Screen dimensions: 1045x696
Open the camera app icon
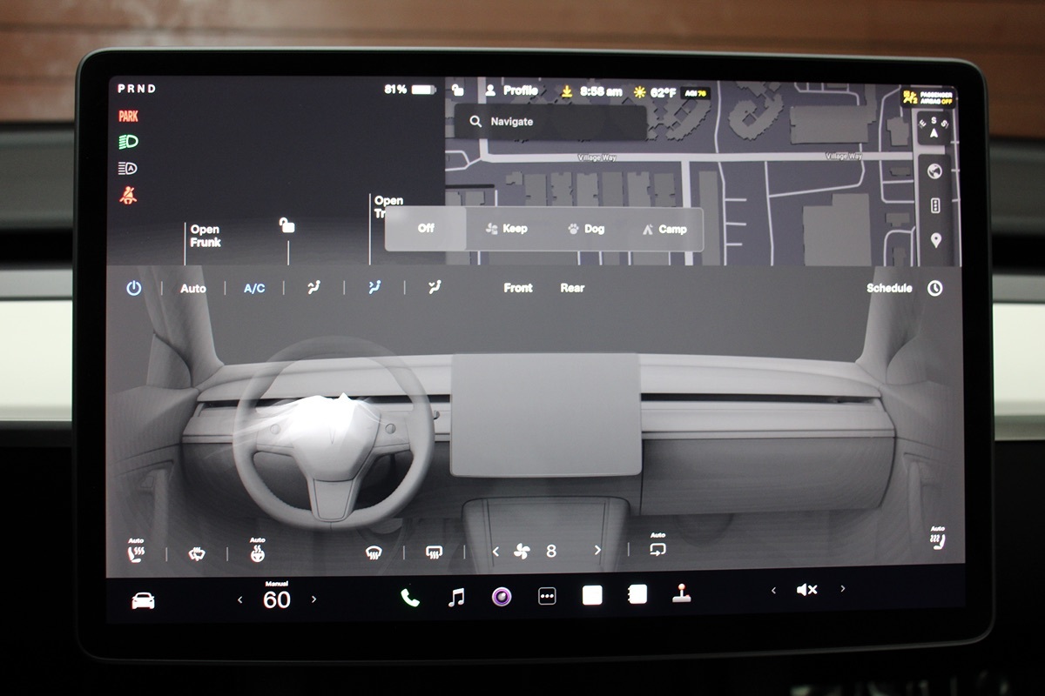[x=501, y=597]
